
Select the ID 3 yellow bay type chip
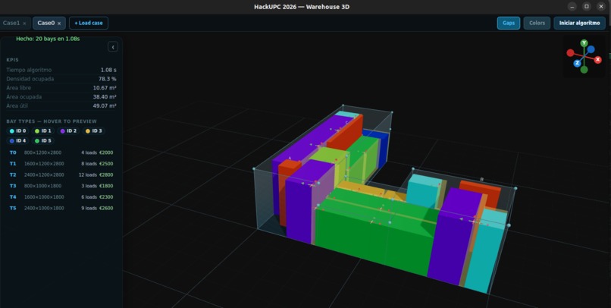tap(93, 131)
